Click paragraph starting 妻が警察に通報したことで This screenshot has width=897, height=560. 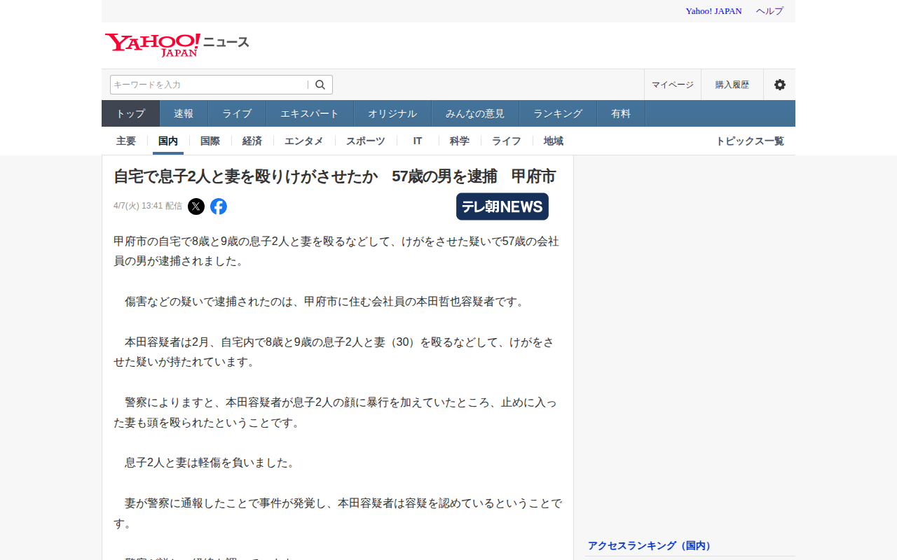(x=338, y=513)
